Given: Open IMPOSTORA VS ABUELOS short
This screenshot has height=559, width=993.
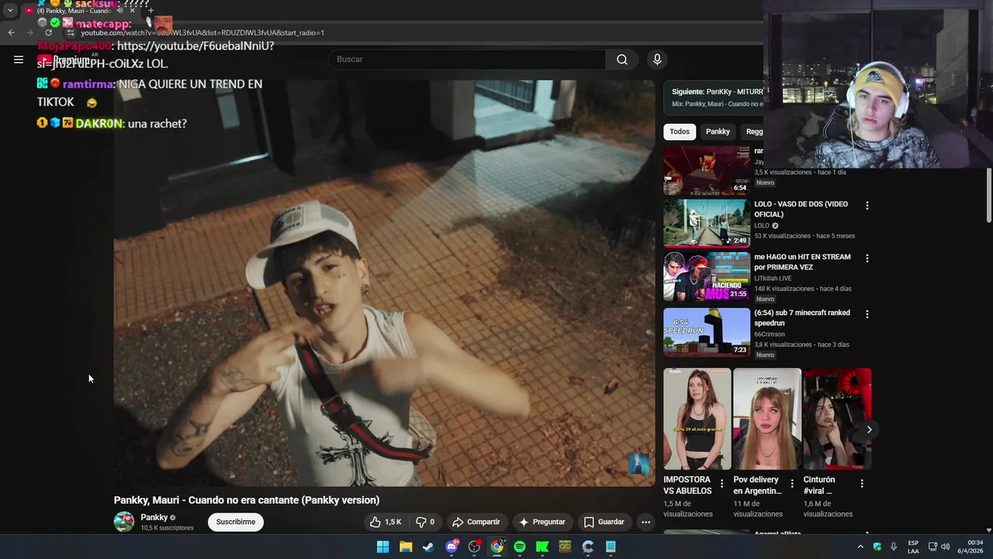Looking at the screenshot, I should coord(697,419).
